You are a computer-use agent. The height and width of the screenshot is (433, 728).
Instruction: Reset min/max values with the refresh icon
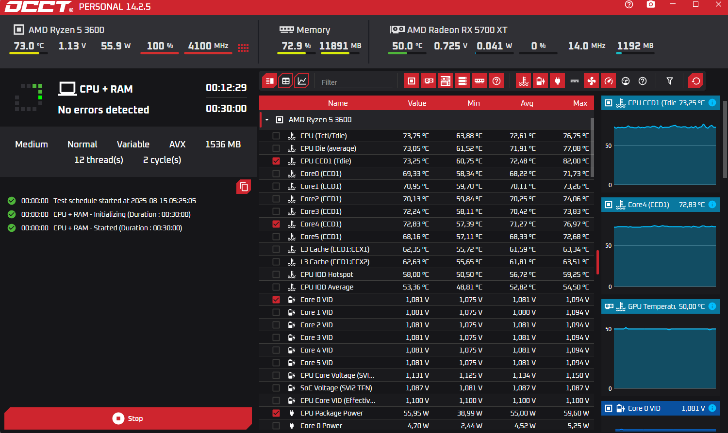(x=696, y=81)
